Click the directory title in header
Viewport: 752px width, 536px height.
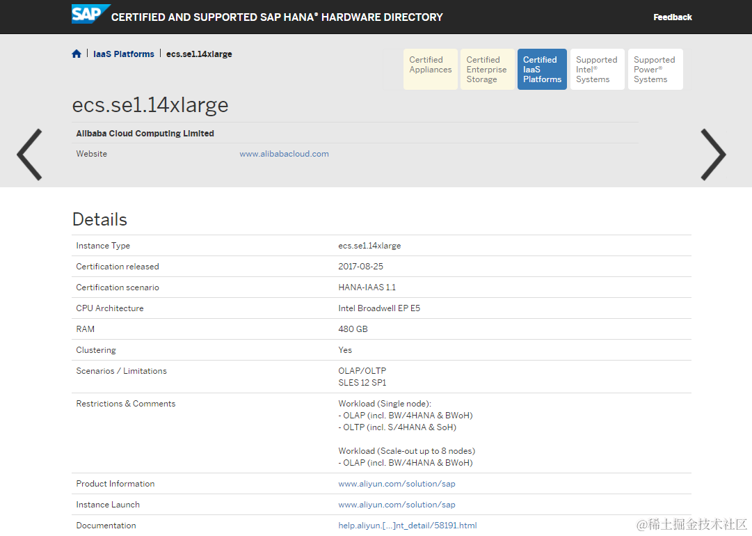click(277, 17)
